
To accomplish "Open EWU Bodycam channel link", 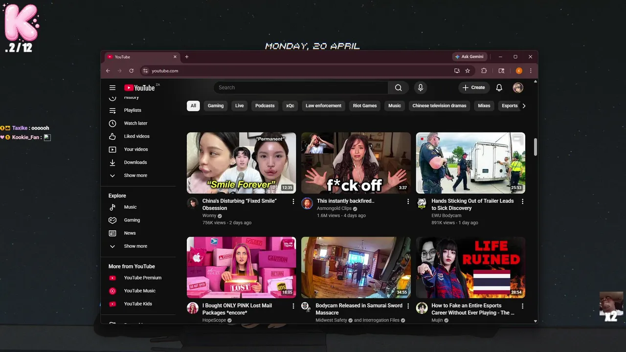I will point(446,216).
